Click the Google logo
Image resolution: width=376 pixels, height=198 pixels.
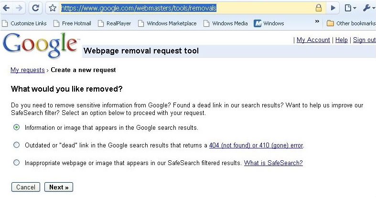pos(40,45)
